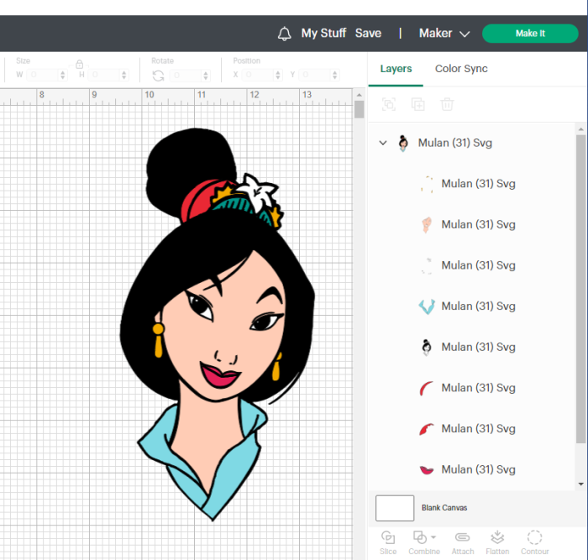588x560 pixels.
Task: Save the project
Action: pyautogui.click(x=368, y=33)
